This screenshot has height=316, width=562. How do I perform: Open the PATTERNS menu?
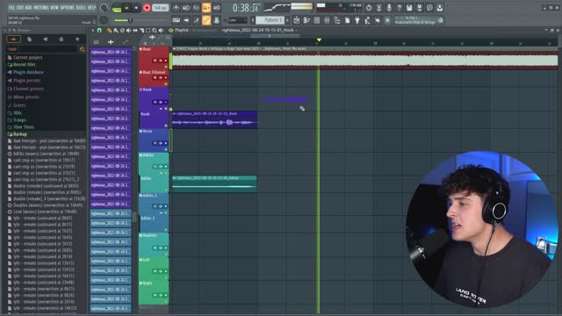pyautogui.click(x=41, y=8)
